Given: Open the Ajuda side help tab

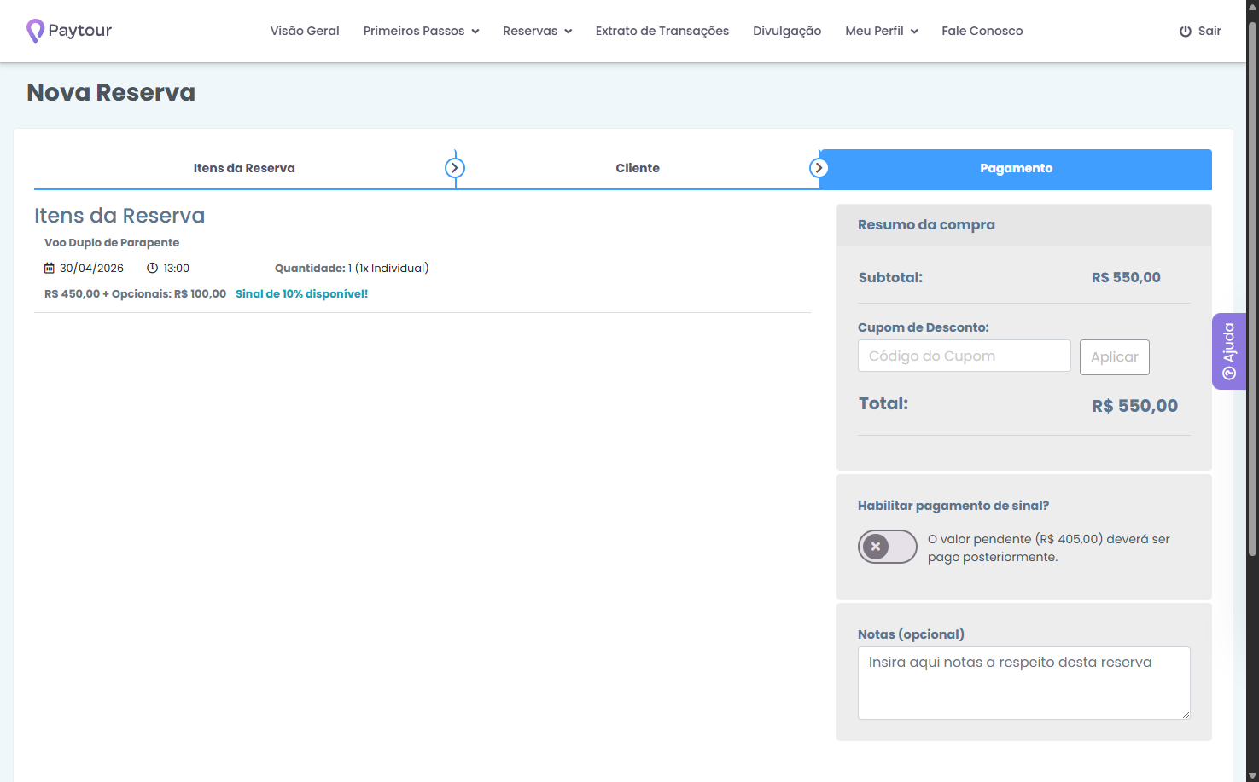Looking at the screenshot, I should (1229, 351).
